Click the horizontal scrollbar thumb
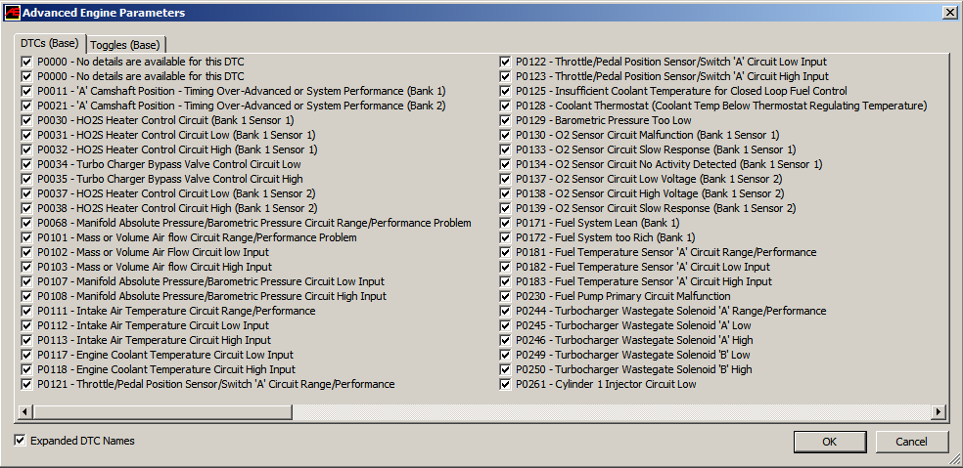This screenshot has height=468, width=963. pos(162,412)
